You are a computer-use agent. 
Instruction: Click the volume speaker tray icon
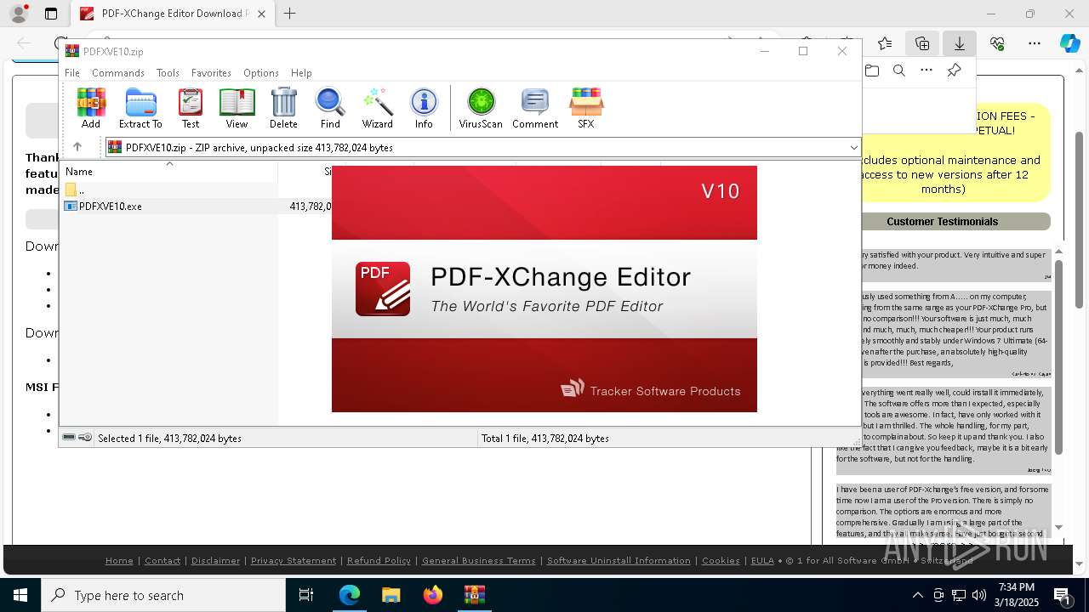click(979, 595)
